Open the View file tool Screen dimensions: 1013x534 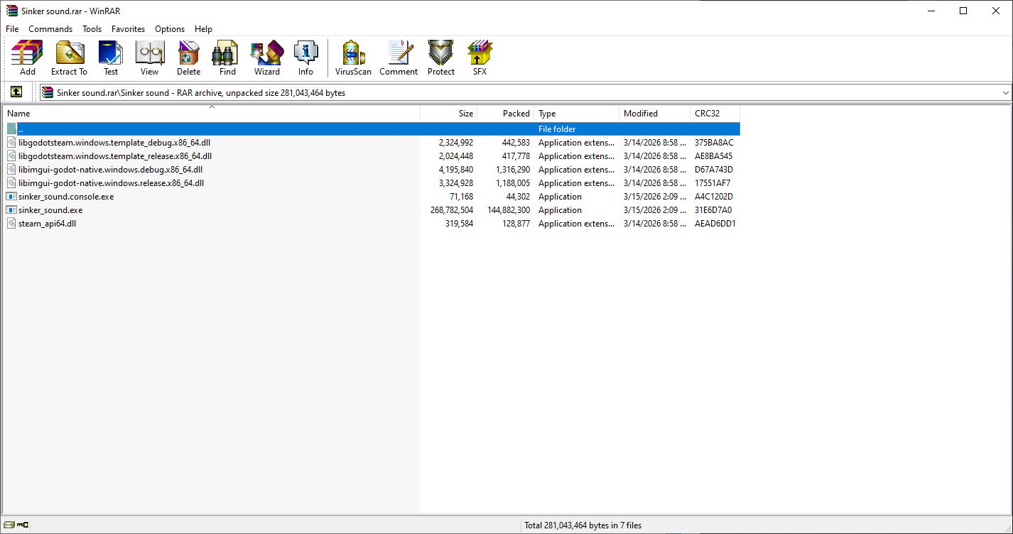[149, 58]
